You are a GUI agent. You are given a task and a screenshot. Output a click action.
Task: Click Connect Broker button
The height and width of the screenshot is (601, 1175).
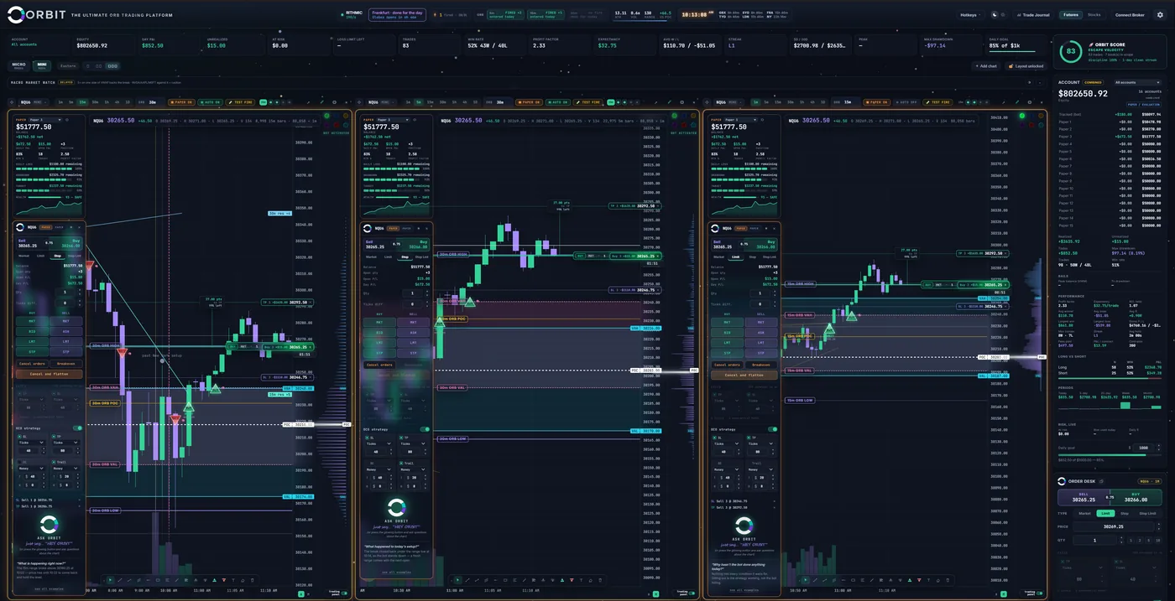point(1130,15)
